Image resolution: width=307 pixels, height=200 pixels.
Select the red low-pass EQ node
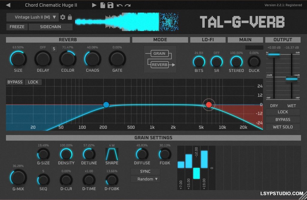[209, 105]
